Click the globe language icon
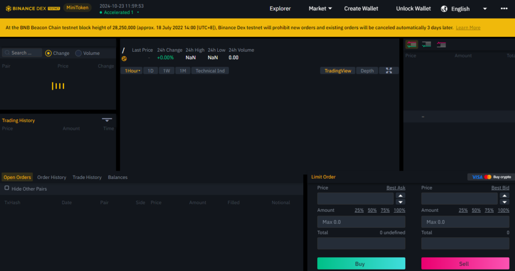 (x=444, y=9)
